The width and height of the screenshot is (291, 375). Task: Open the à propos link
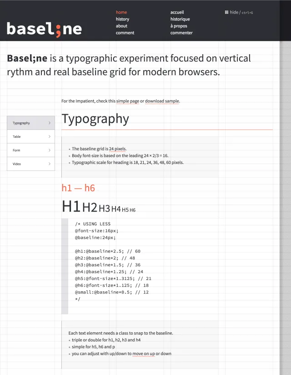click(179, 26)
